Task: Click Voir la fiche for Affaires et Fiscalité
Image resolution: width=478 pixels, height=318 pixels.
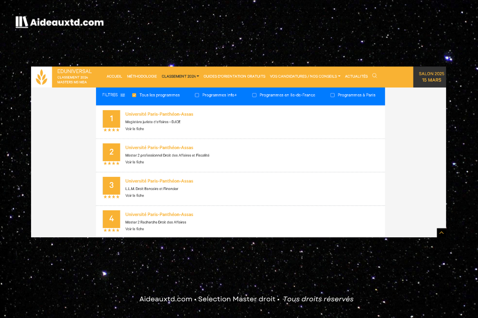Action: pos(135,162)
